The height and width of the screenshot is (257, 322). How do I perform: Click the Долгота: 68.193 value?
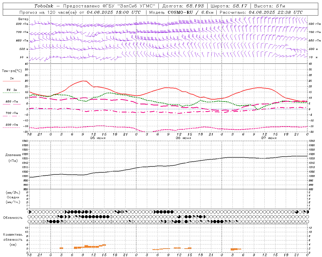click(x=183, y=6)
